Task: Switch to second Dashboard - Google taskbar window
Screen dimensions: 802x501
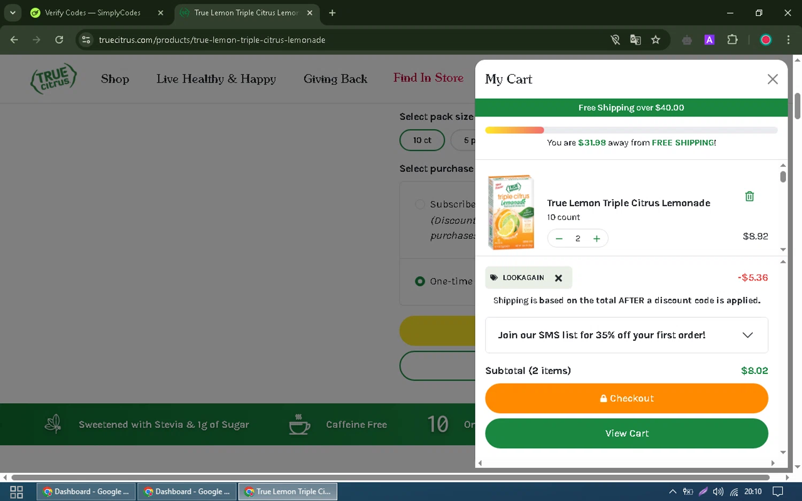Action: pos(187,492)
